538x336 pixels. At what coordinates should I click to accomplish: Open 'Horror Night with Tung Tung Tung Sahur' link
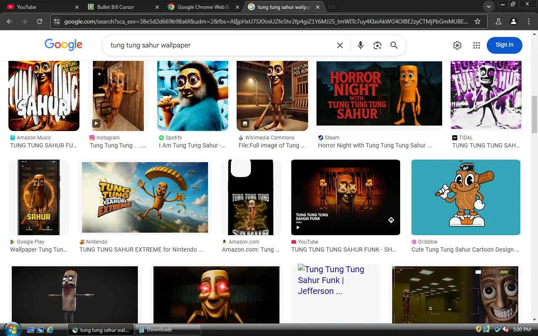pyautogui.click(x=375, y=145)
